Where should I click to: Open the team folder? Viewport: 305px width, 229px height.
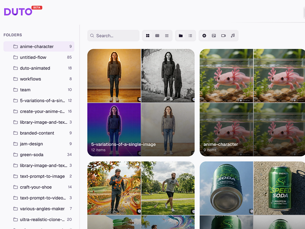point(39,90)
